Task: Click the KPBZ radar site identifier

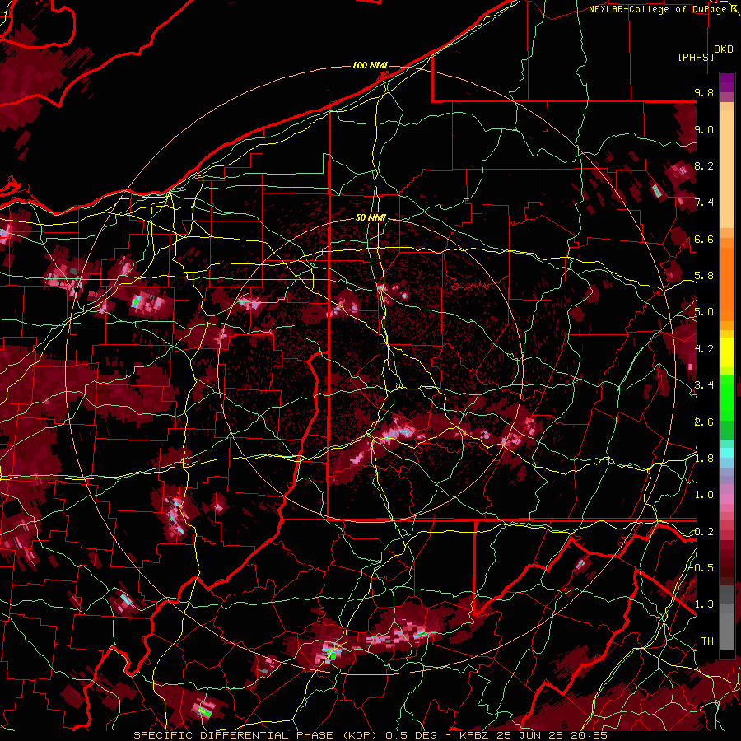Action: tap(474, 735)
